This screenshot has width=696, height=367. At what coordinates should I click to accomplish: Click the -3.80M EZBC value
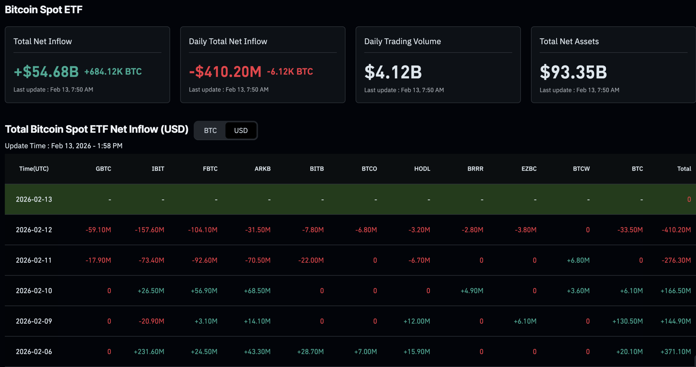click(x=526, y=230)
